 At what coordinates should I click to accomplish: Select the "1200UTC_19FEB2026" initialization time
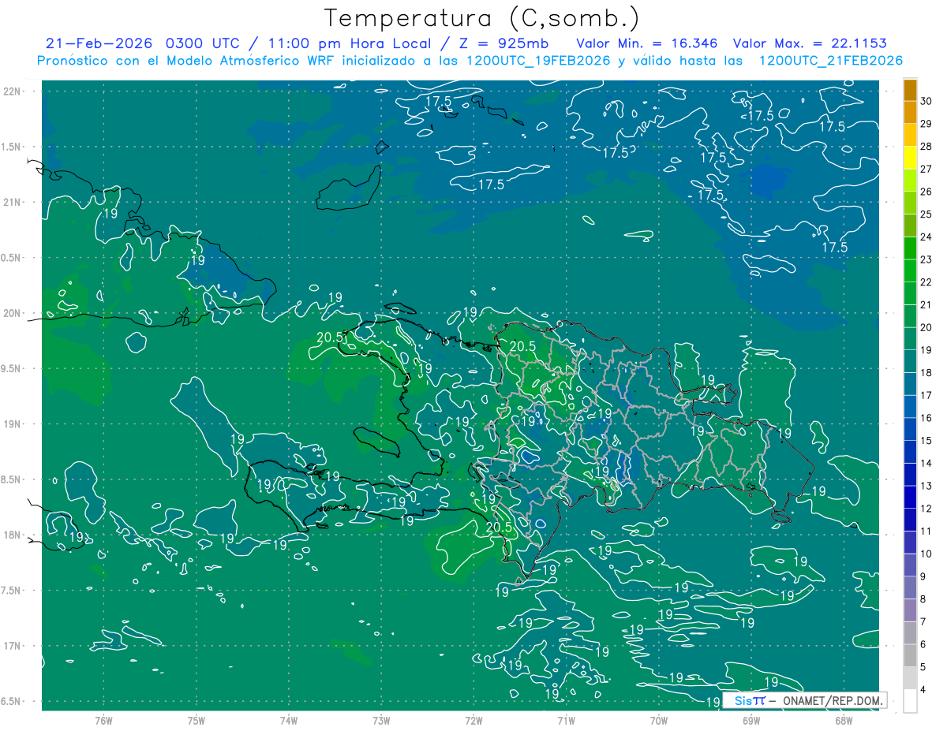pos(537,61)
